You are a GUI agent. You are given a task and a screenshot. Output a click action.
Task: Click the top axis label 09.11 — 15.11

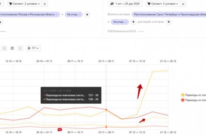[75, 61]
